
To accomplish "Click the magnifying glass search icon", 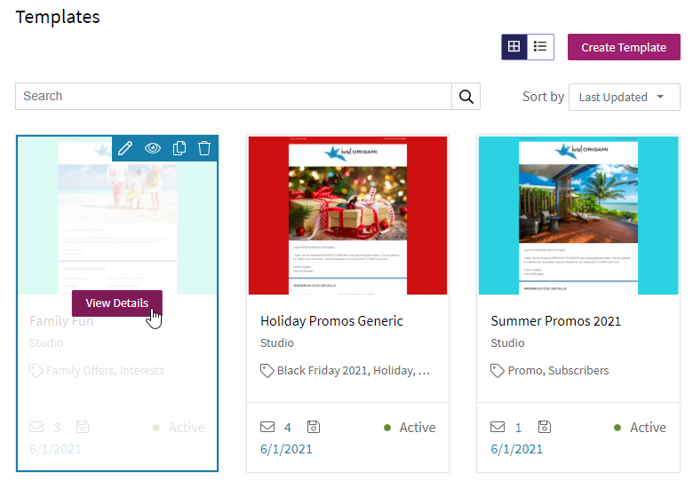I will point(466,96).
